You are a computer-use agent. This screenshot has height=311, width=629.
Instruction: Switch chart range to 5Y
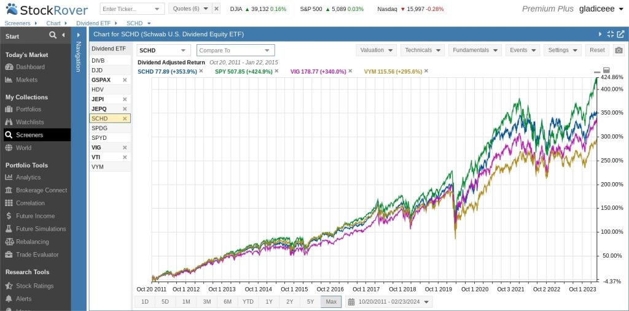pos(310,302)
